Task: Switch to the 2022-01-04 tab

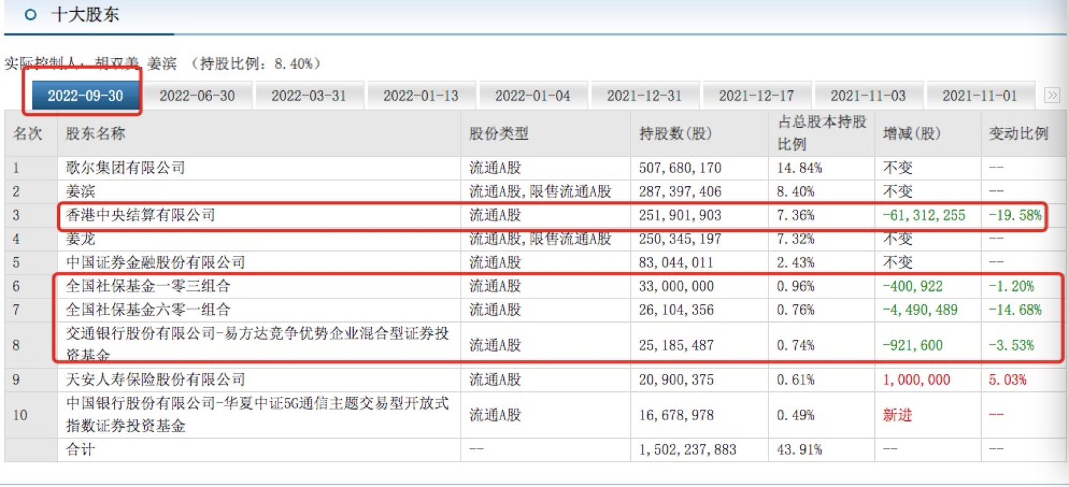Action: coord(532,96)
